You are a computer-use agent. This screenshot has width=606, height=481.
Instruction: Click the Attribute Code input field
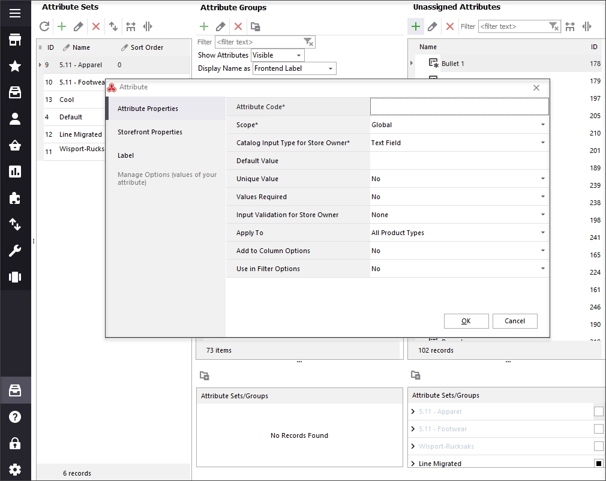click(x=459, y=107)
